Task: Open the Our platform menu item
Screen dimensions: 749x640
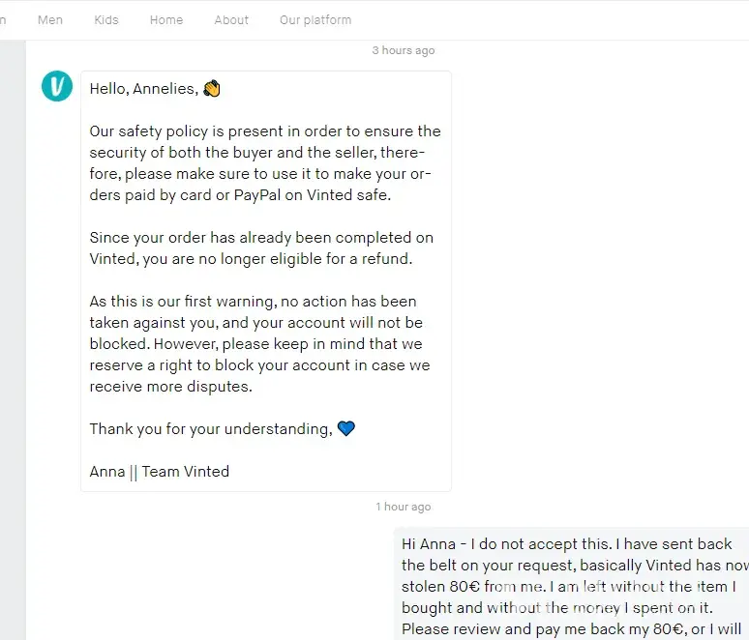Action: [315, 19]
